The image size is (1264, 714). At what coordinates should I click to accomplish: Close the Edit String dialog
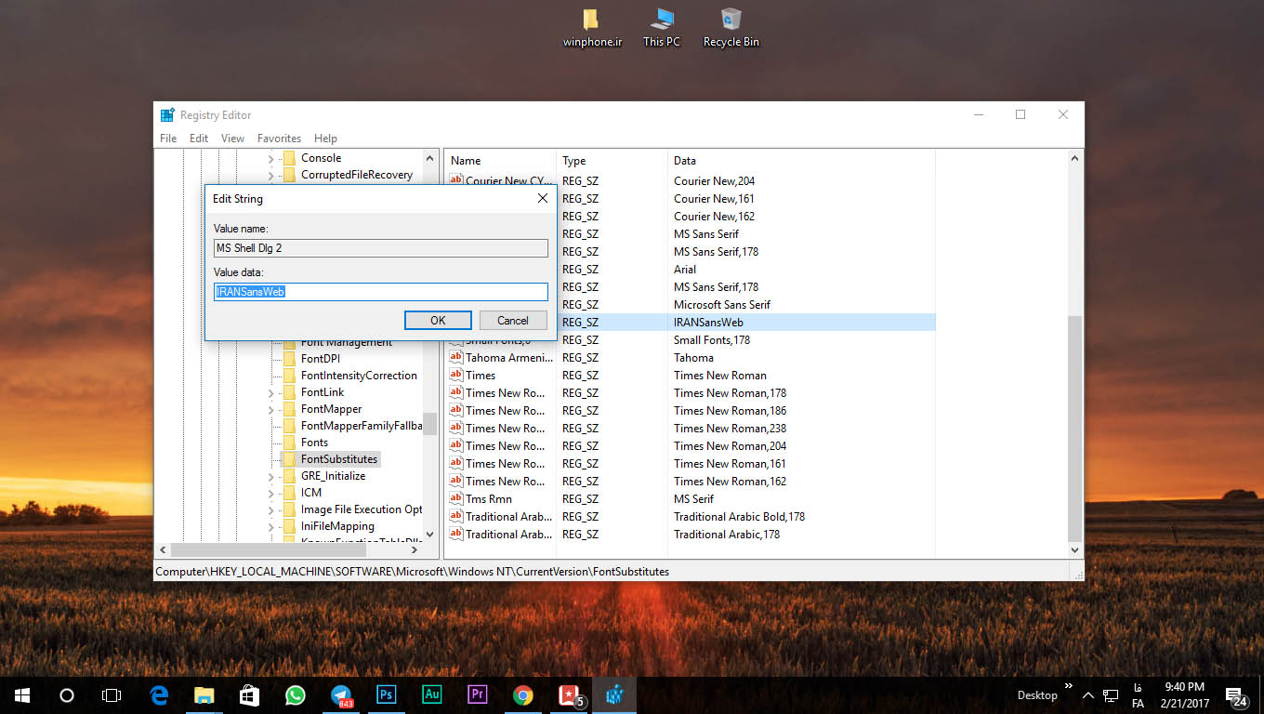(x=543, y=198)
